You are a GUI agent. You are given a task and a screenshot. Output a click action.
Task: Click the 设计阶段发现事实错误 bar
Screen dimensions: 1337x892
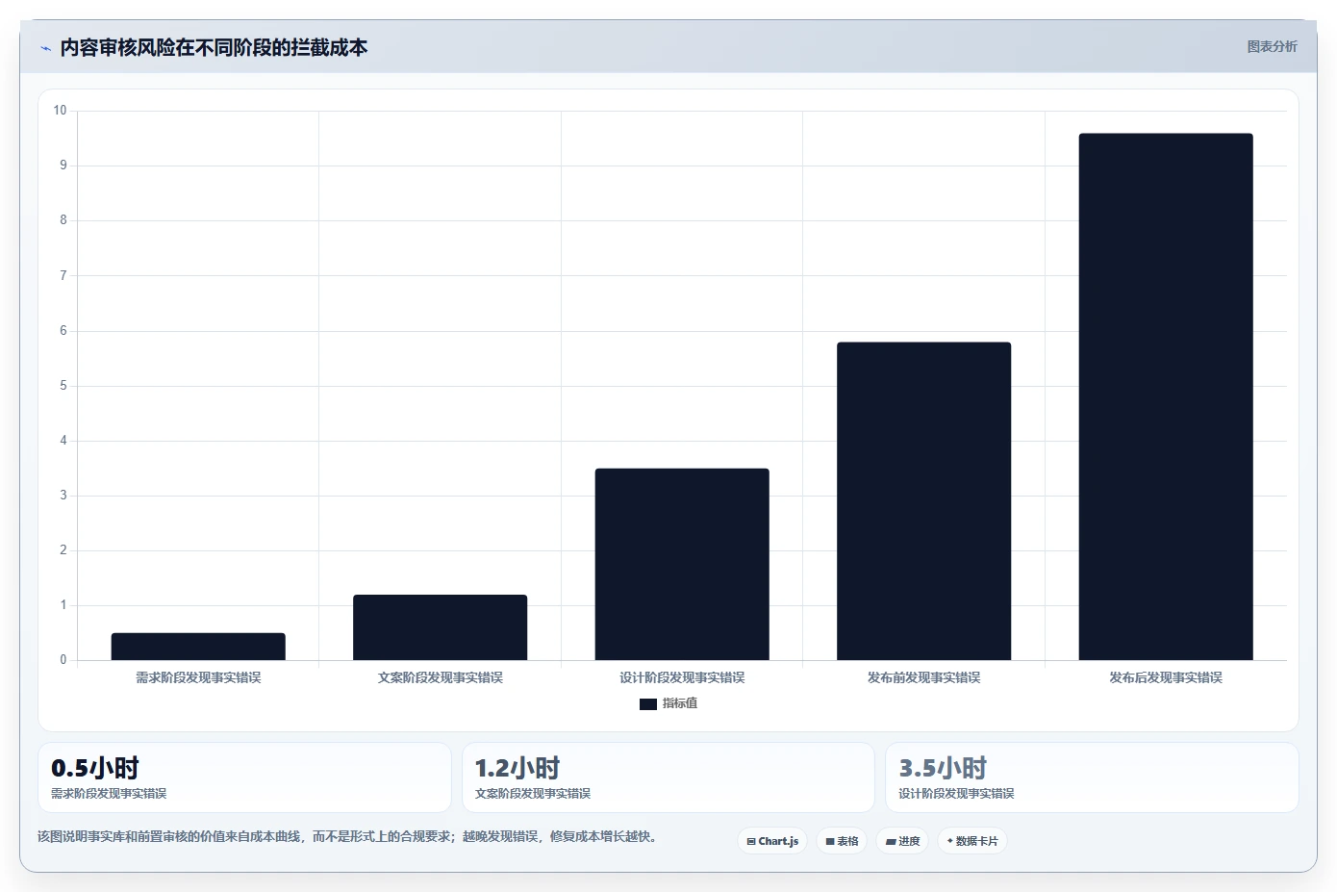point(682,564)
